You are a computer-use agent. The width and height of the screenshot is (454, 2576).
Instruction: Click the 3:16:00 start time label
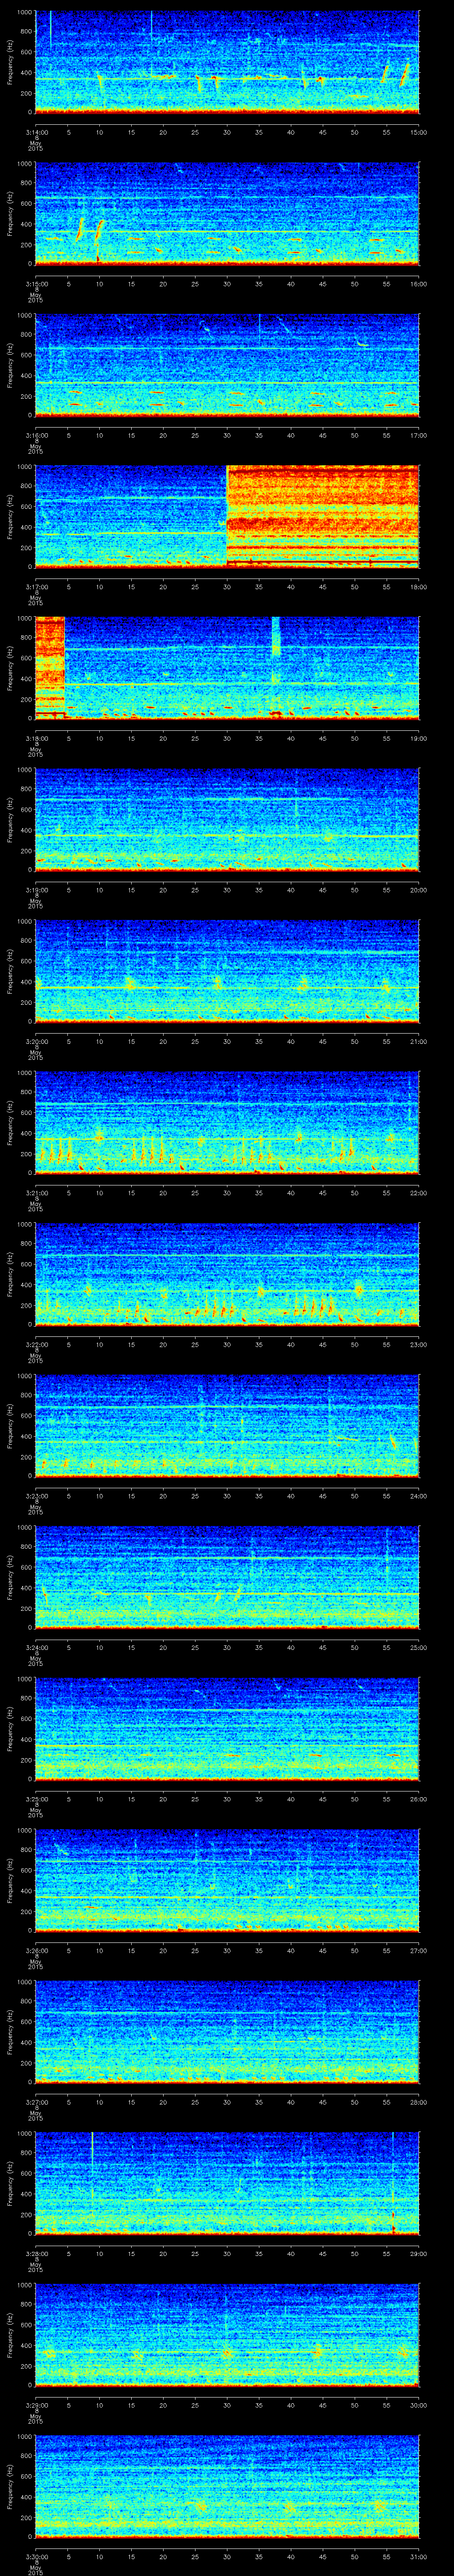click(x=36, y=435)
